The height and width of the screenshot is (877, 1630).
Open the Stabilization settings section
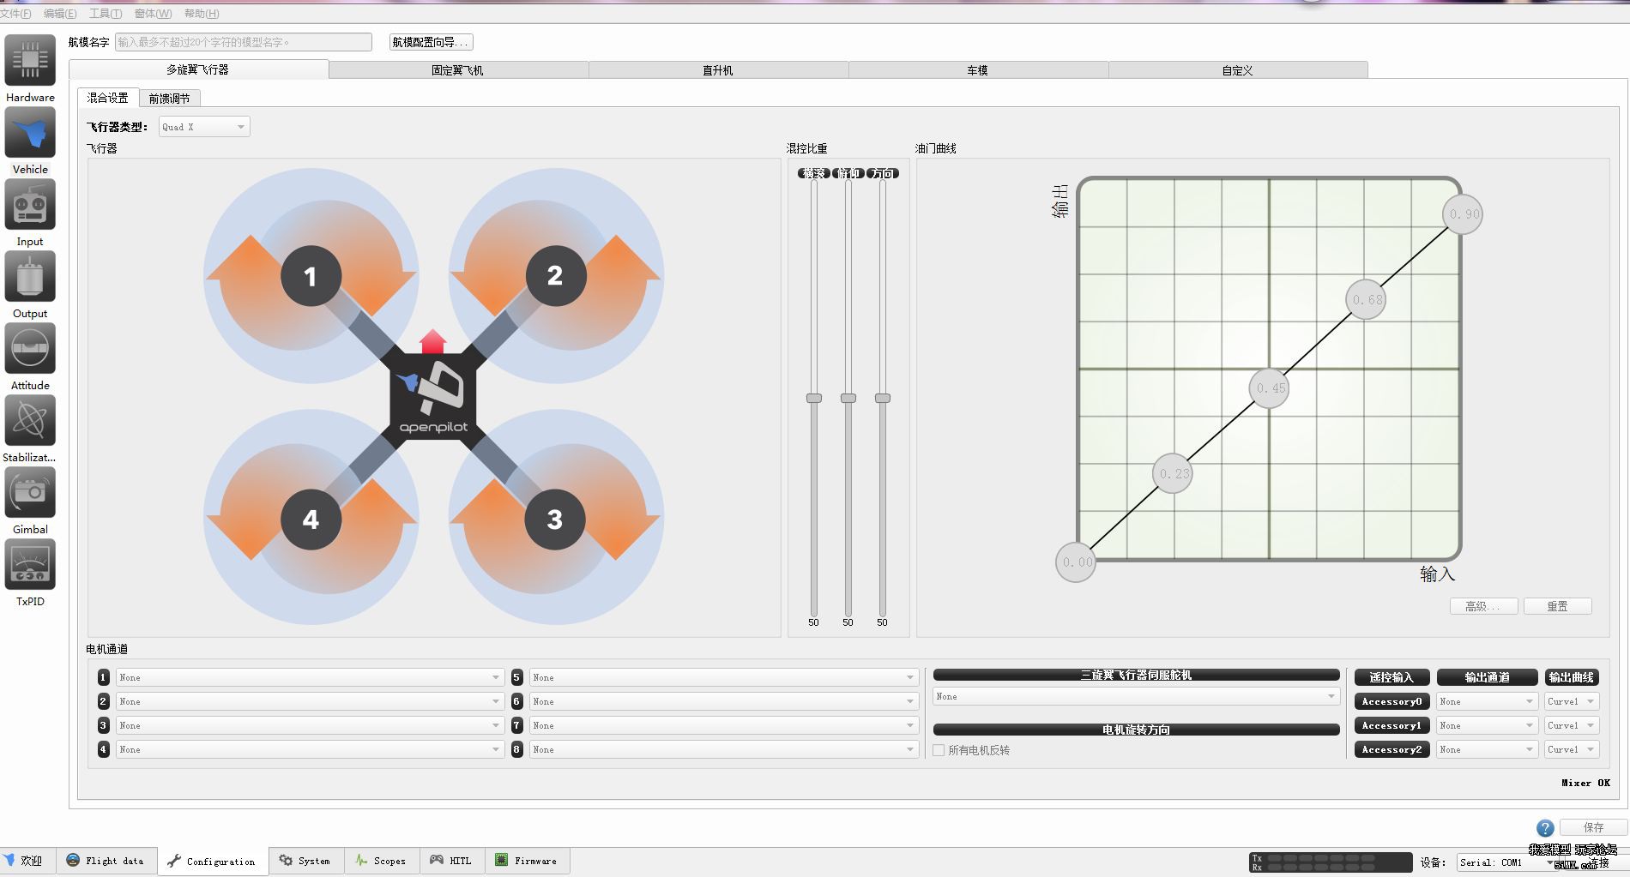click(x=30, y=420)
